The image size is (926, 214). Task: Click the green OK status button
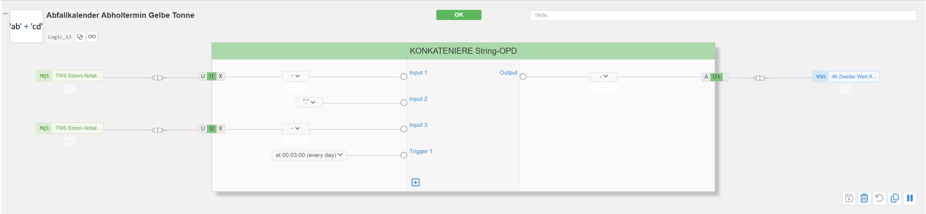click(x=459, y=15)
